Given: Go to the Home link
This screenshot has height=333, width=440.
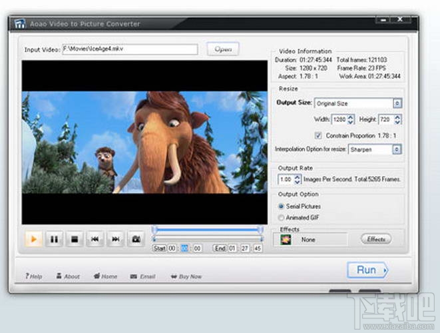Looking at the screenshot, I should pyautogui.click(x=105, y=276).
